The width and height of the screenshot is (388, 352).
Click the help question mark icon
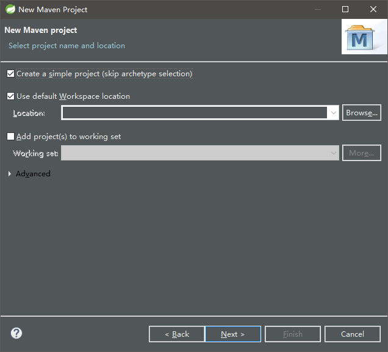point(16,333)
